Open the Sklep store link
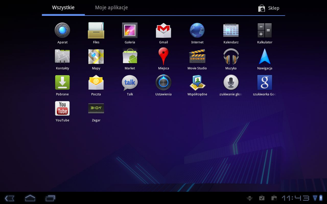Image resolution: width=327 pixels, height=204 pixels. pos(269,8)
